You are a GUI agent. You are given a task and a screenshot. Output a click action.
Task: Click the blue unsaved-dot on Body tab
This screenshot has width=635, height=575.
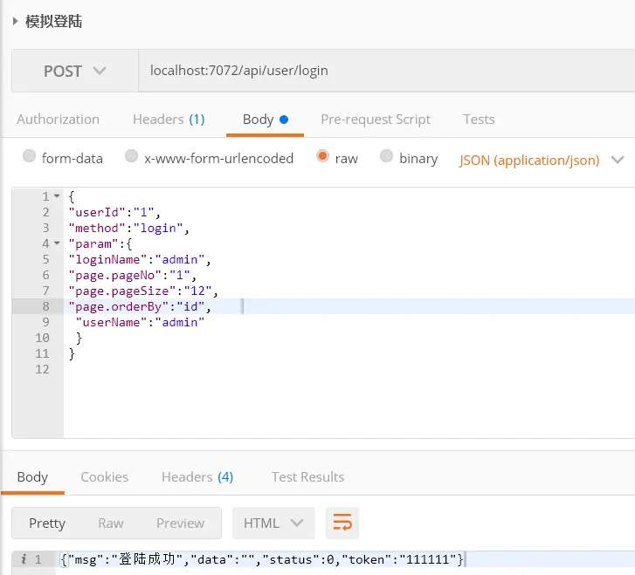point(284,120)
